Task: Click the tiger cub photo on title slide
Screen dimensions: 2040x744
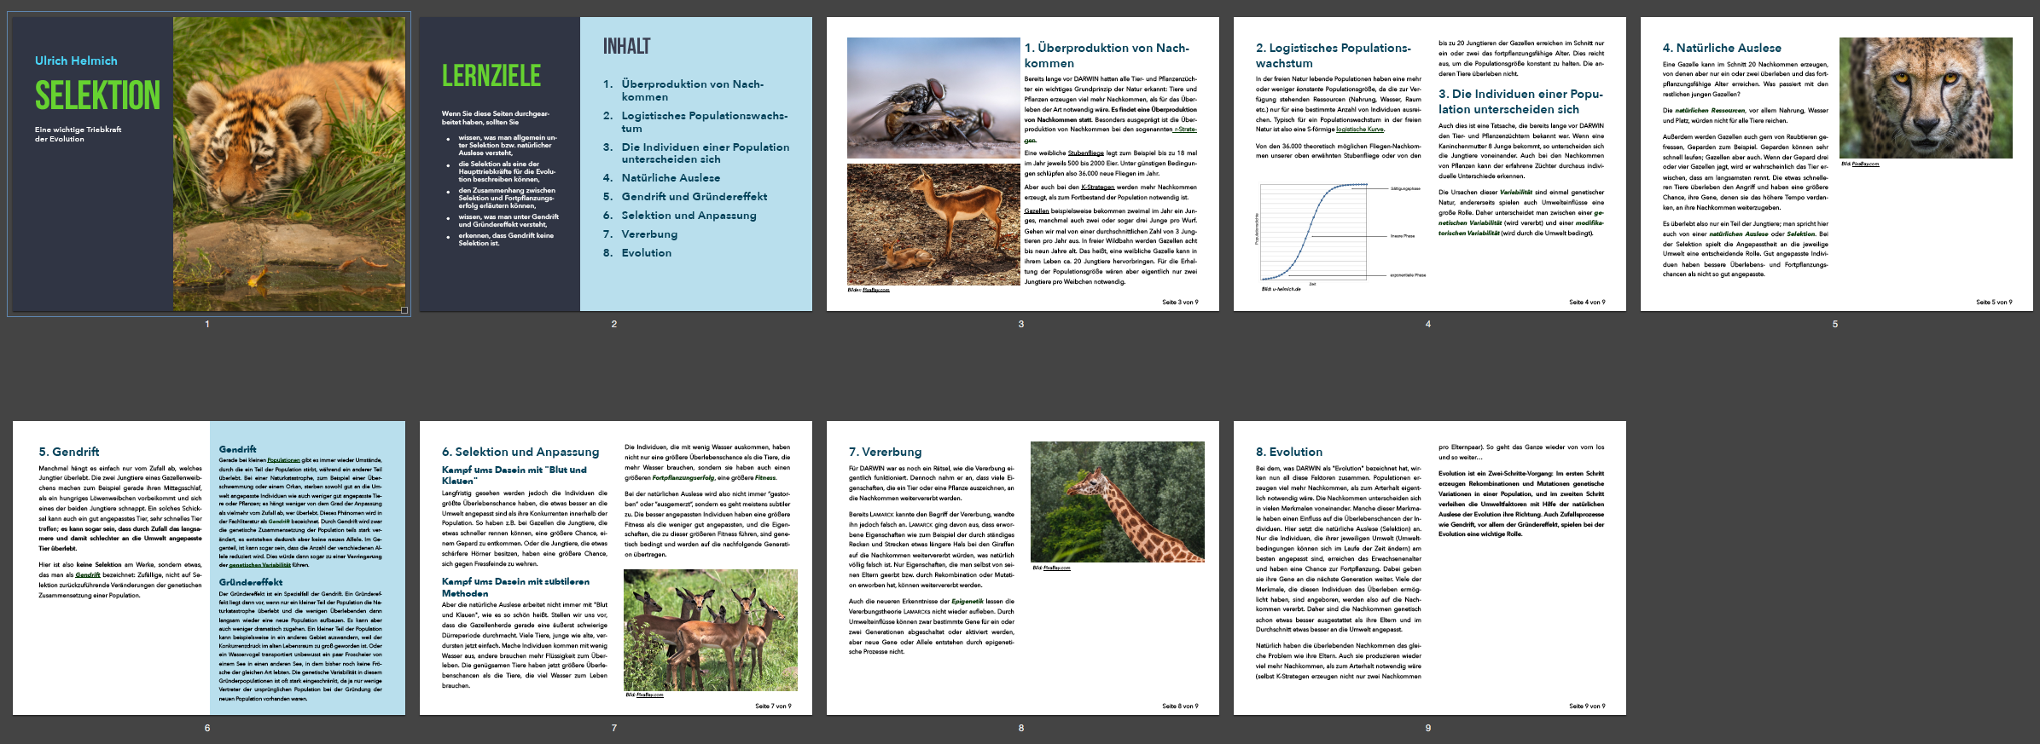Action: (289, 164)
